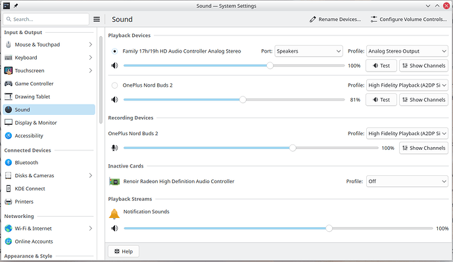
Task: Select Family 17h/19h HD Audio as default output
Action: (x=114, y=51)
